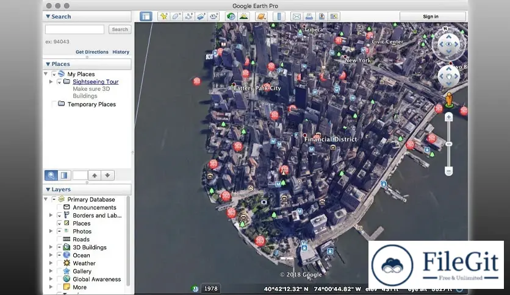Viewport: 510px width, 295px height.
Task: Toggle the Borders and Labels layer checkbox
Action: point(59,215)
